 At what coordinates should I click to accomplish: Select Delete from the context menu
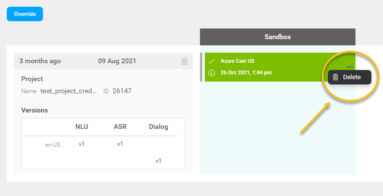click(352, 77)
